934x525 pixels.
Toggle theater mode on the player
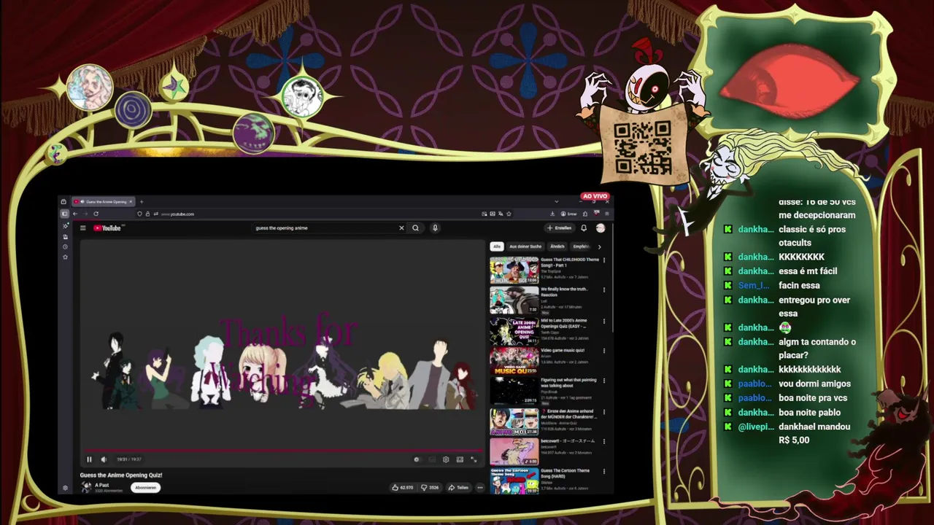tap(460, 459)
